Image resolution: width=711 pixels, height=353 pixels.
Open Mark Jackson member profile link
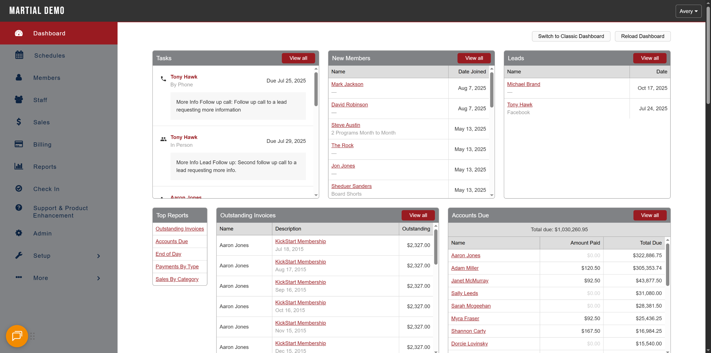[x=347, y=84]
